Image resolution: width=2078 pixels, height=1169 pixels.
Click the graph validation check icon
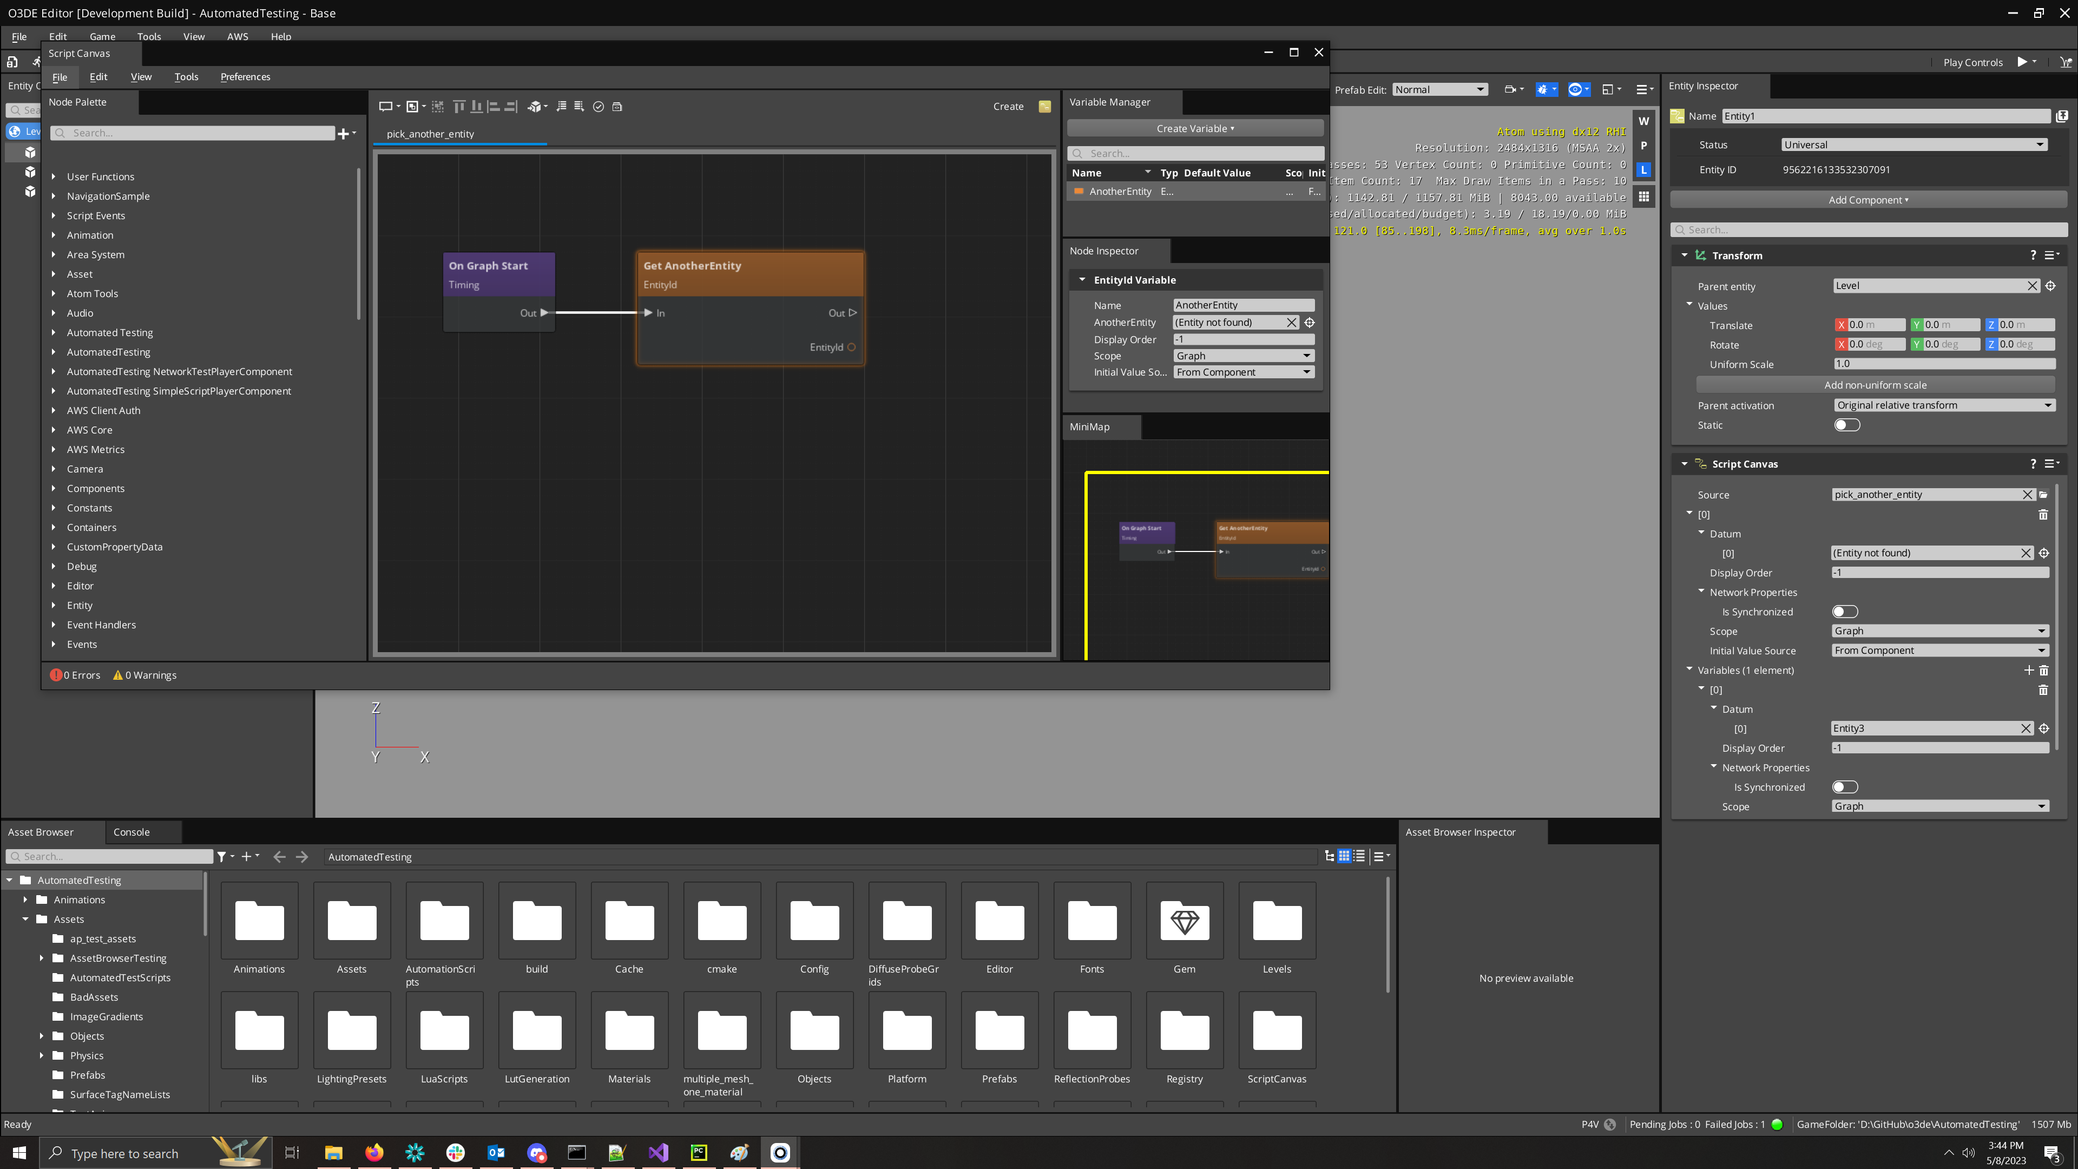pos(599,106)
